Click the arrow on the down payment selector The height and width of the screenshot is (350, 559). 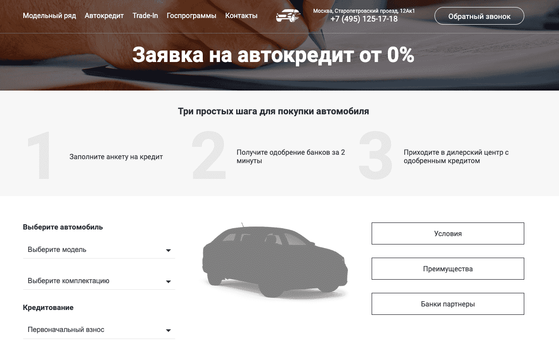coord(168,330)
